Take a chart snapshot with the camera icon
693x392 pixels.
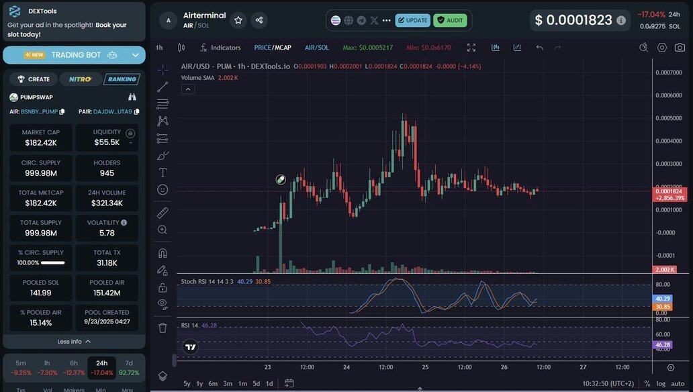coord(680,47)
